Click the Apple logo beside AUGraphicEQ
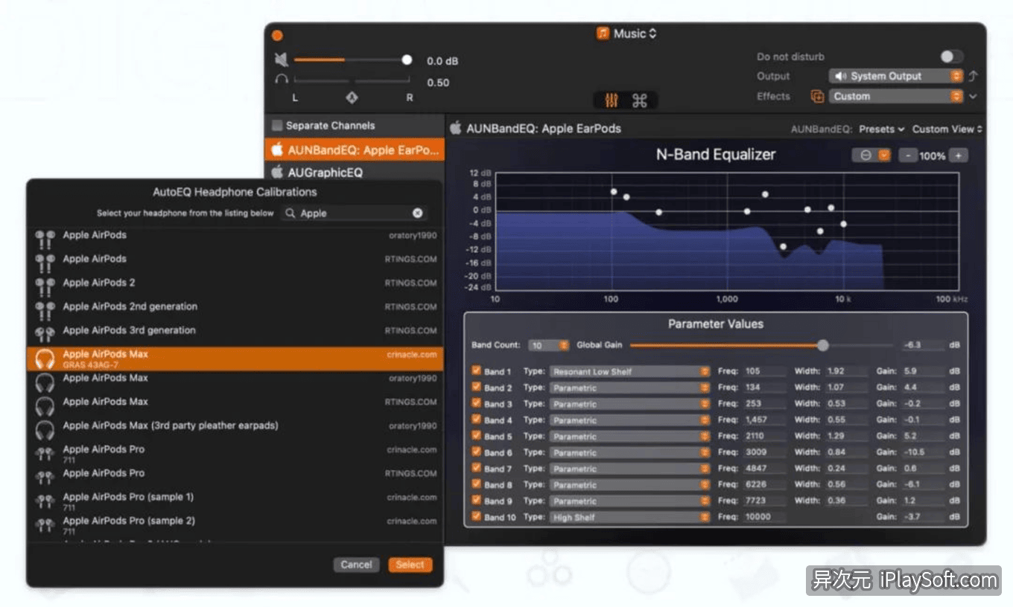1013x607 pixels. (x=277, y=172)
